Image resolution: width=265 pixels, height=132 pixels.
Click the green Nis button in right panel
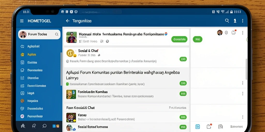(x=197, y=39)
